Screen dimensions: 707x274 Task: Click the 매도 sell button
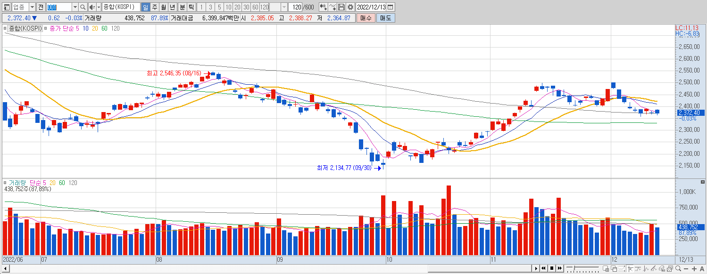click(x=386, y=18)
